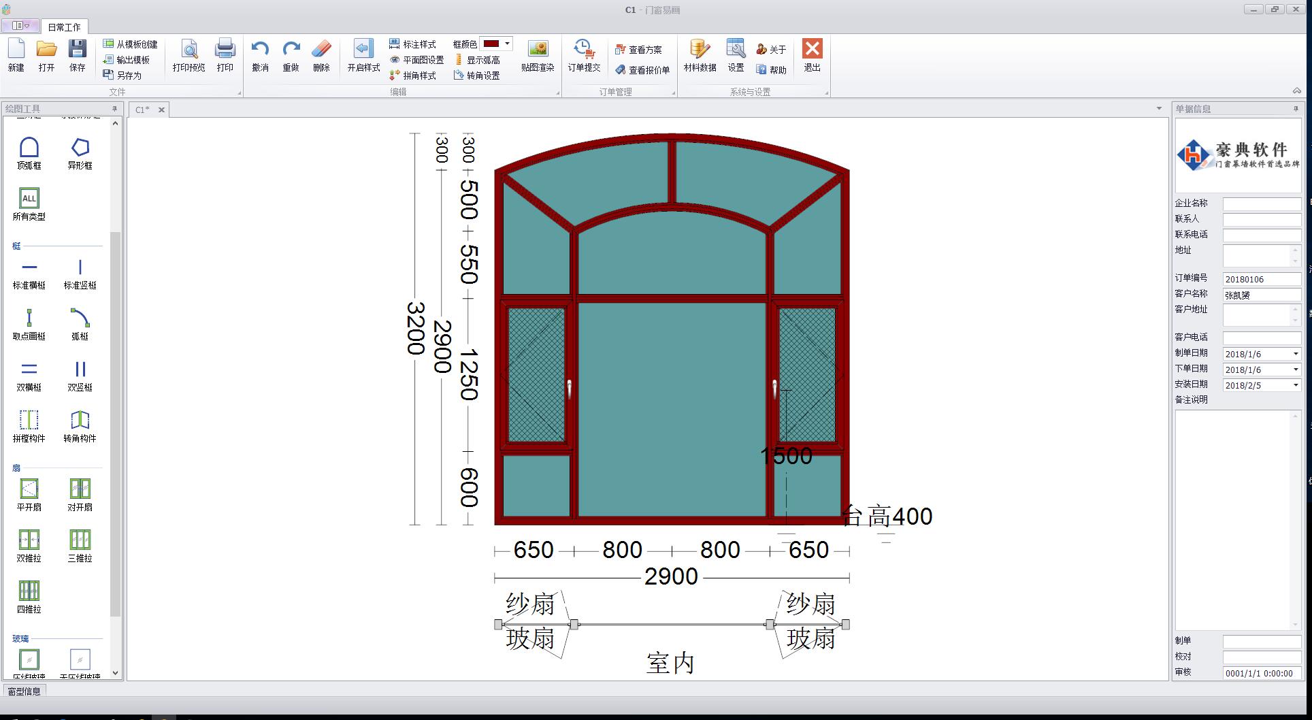This screenshot has height=720, width=1312.
Task: Open the 框颜色 frame color dropdown
Action: coord(507,44)
